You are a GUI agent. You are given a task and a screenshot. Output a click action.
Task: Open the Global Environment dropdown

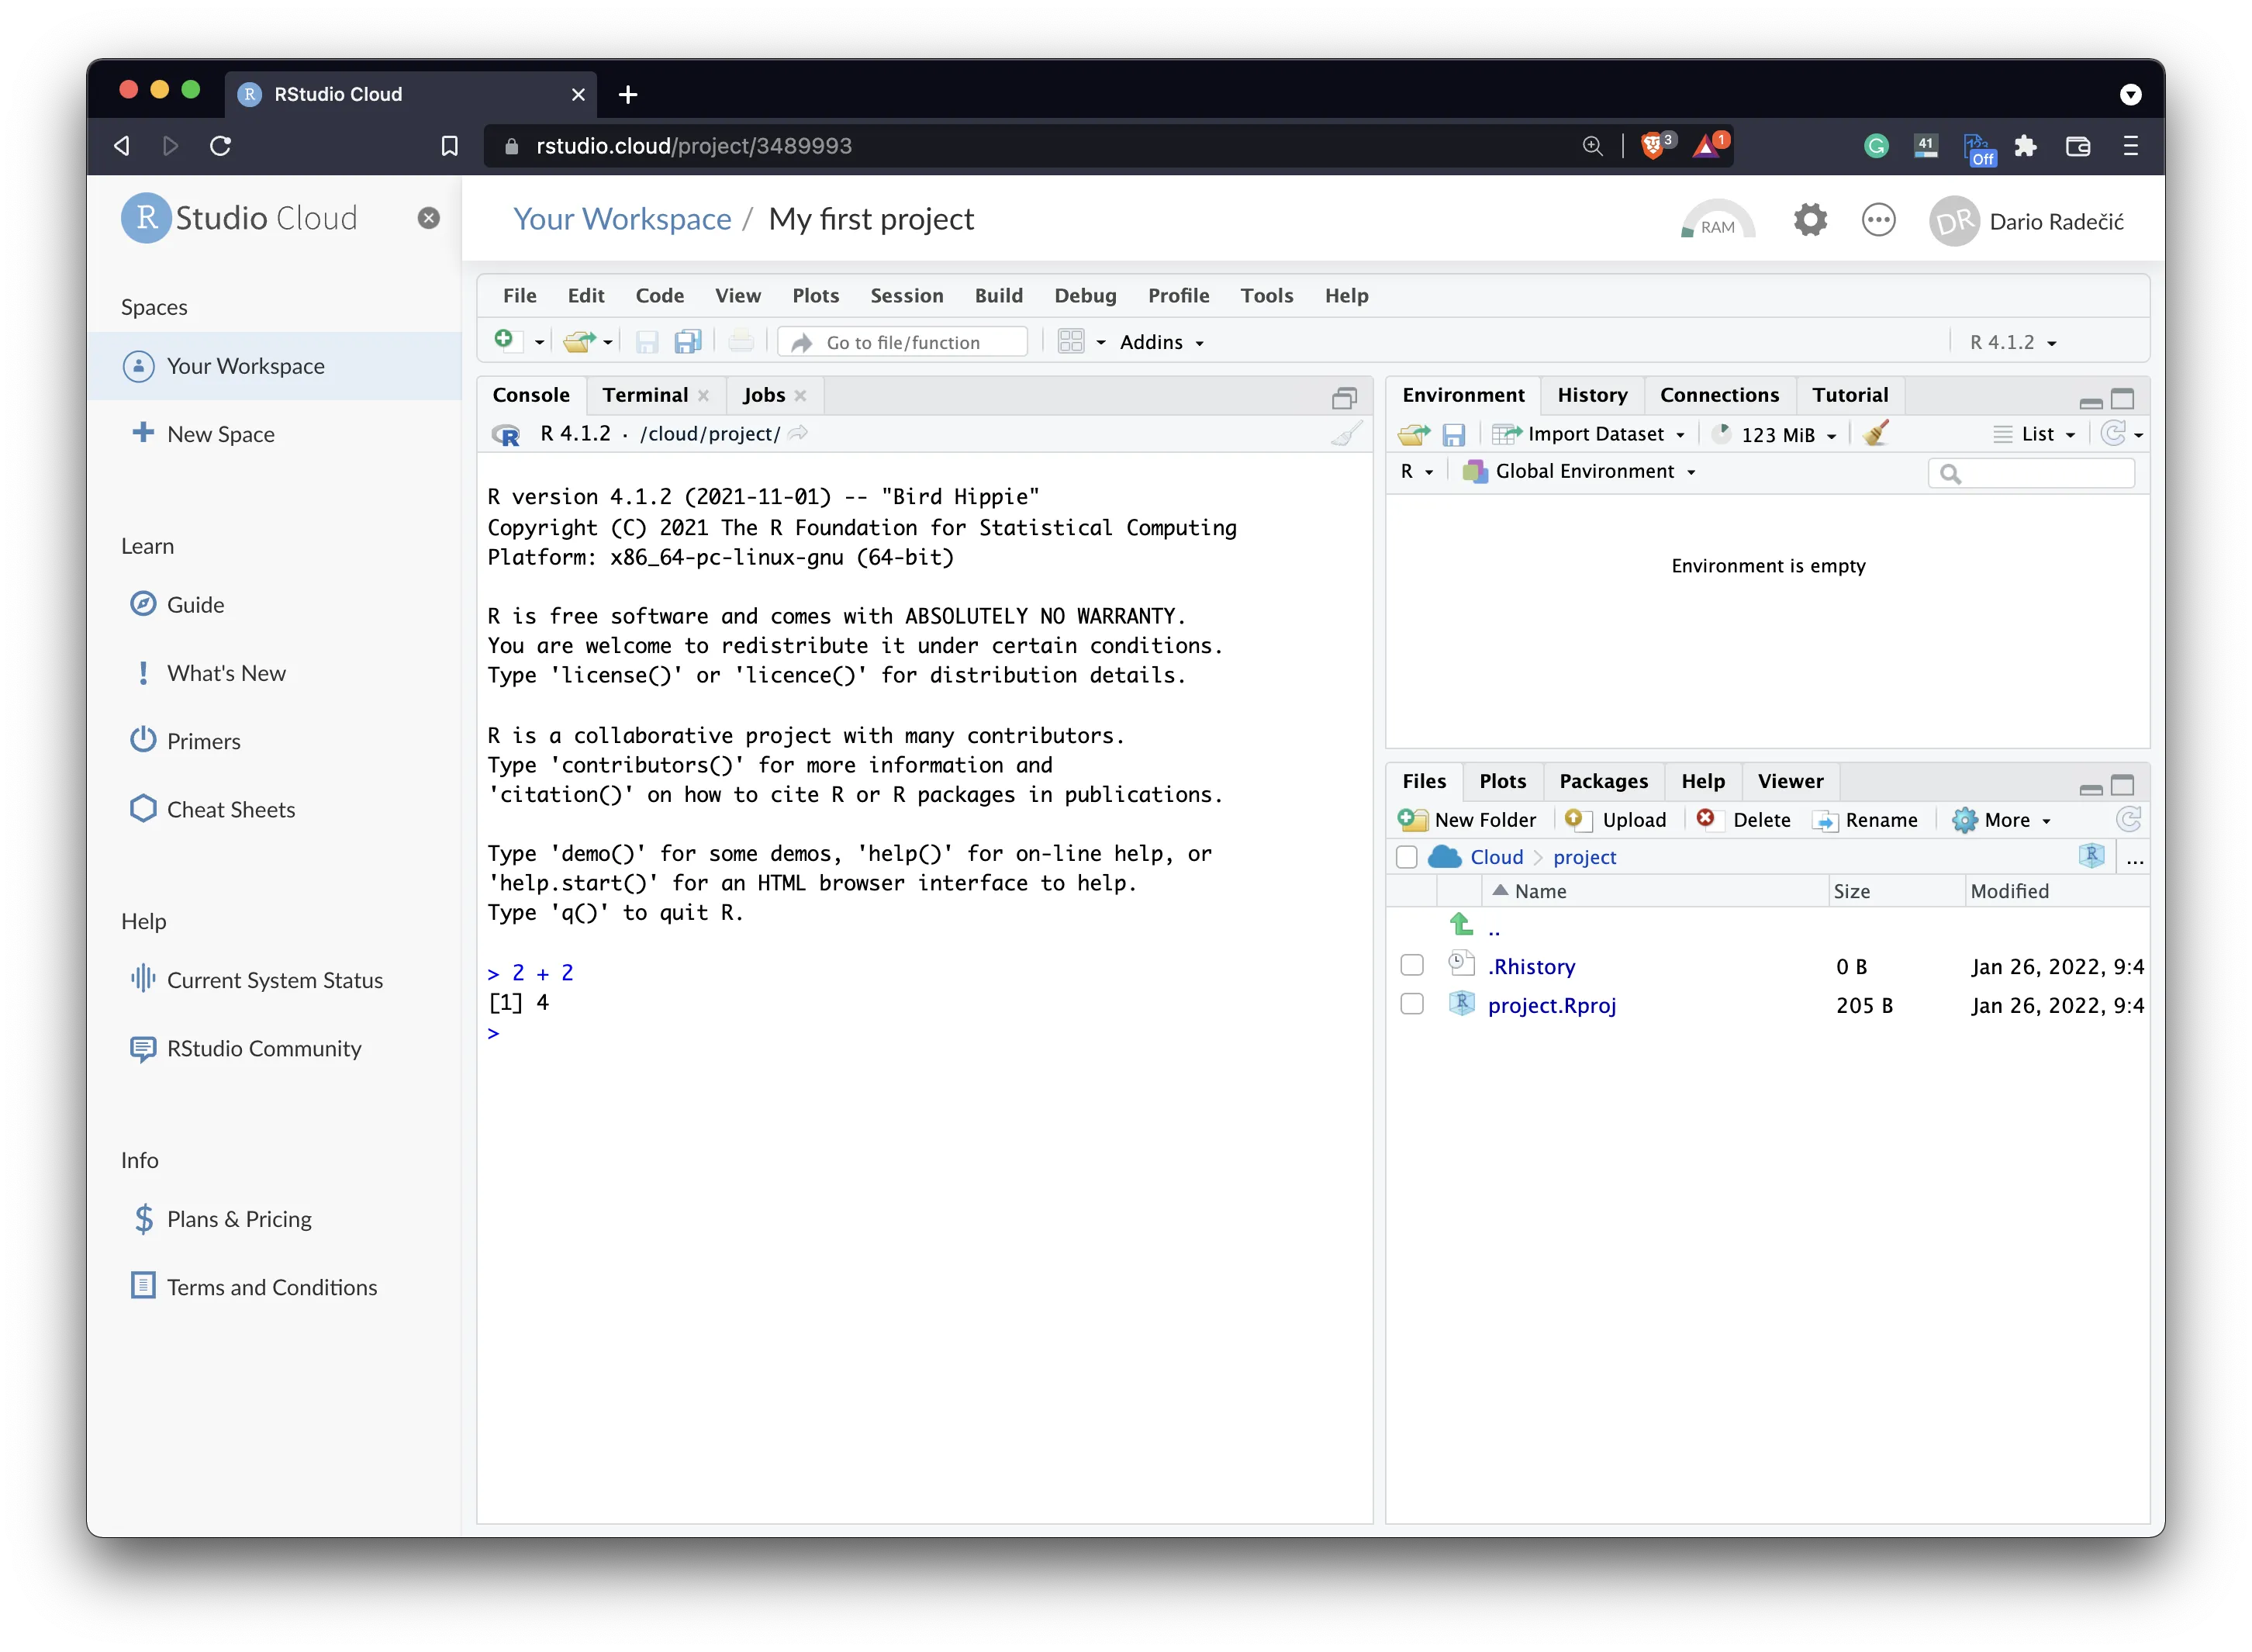(1580, 471)
